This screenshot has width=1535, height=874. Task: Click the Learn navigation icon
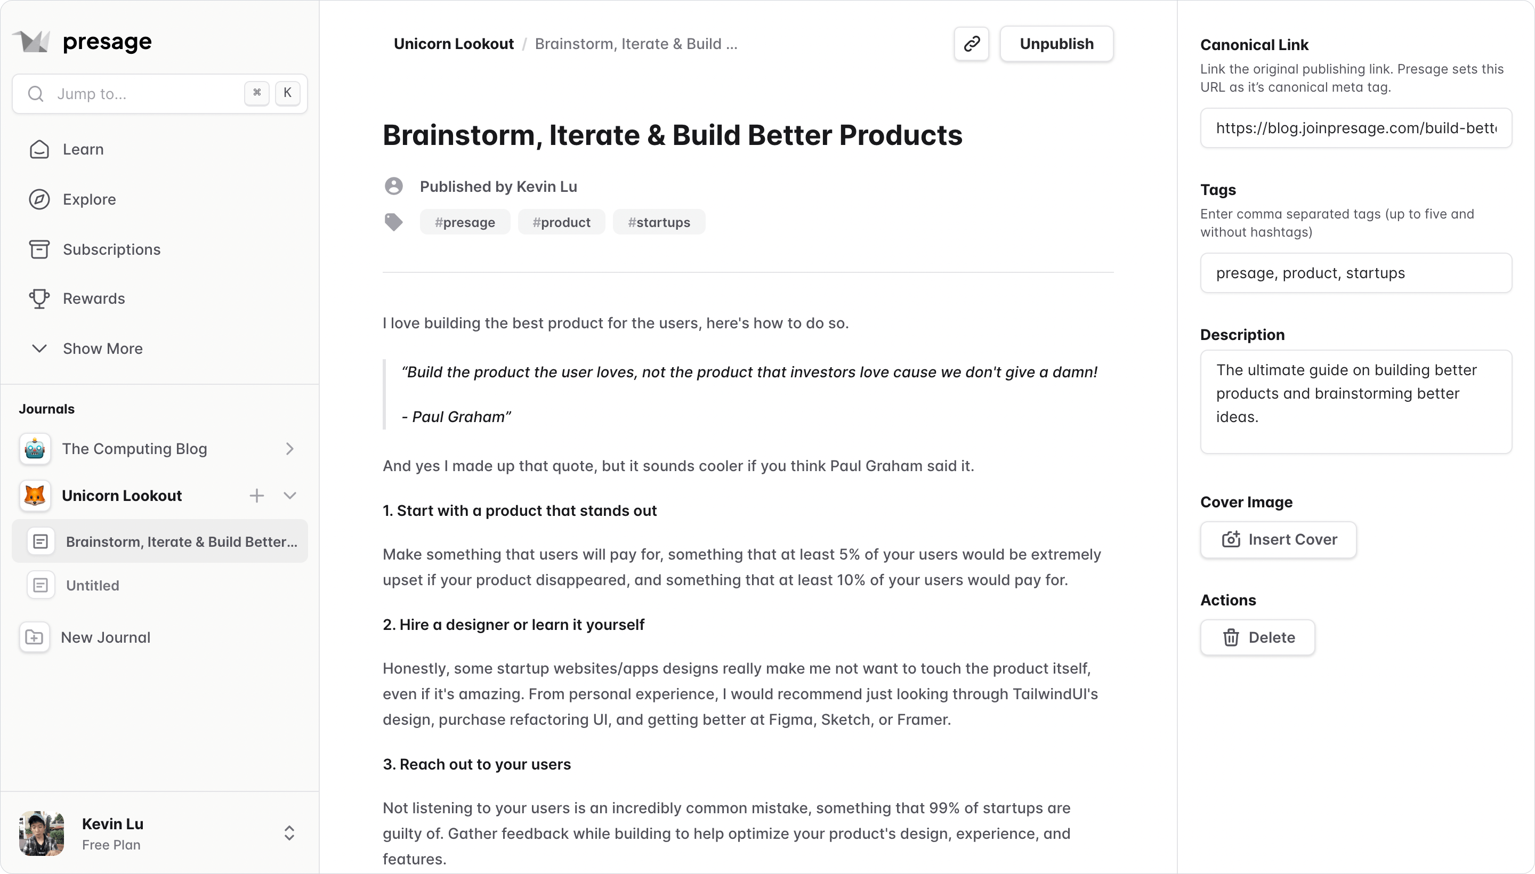point(39,149)
